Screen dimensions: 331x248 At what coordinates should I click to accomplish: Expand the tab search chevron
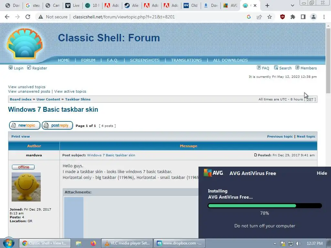(292, 5)
